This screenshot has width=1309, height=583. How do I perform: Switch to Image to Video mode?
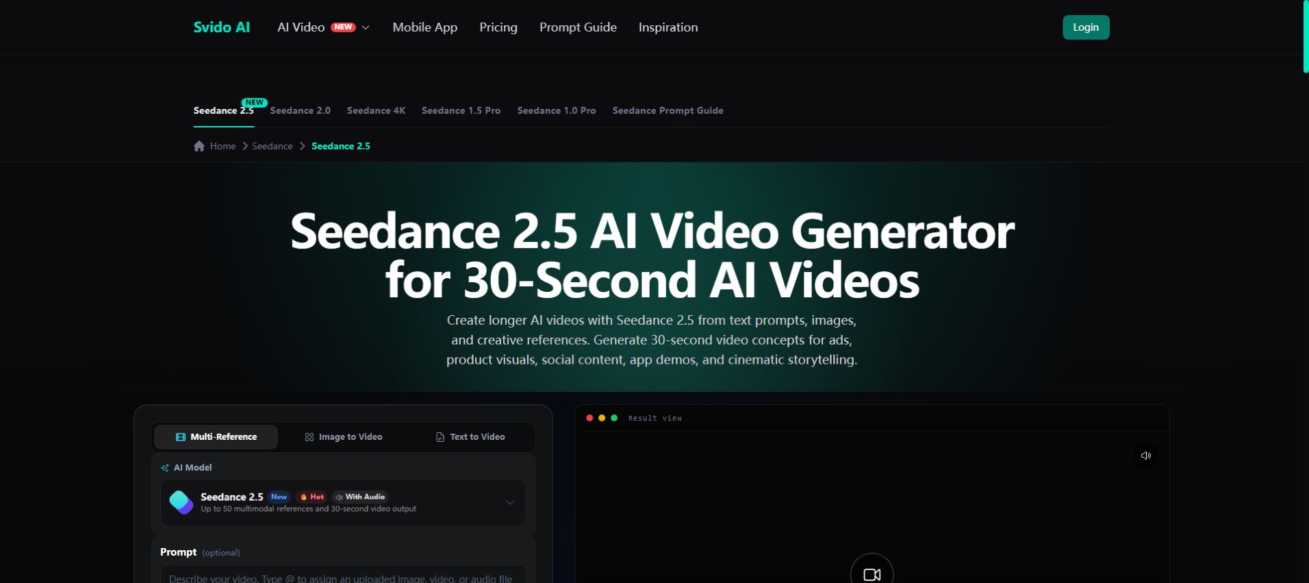(x=343, y=437)
